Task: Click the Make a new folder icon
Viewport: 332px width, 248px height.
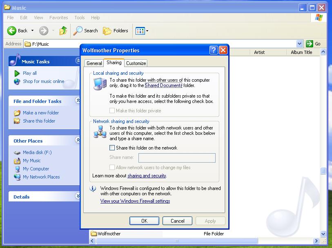Action: [x=17, y=113]
